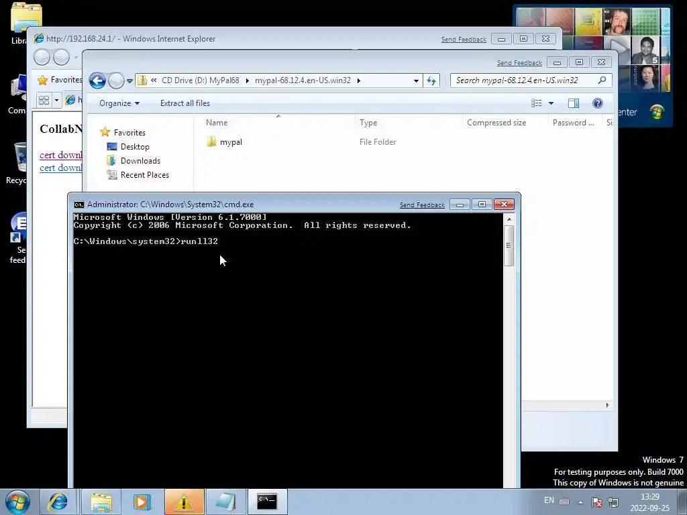Click Send Feedback link in Explorer window
This screenshot has width=687, height=515.
(520, 63)
